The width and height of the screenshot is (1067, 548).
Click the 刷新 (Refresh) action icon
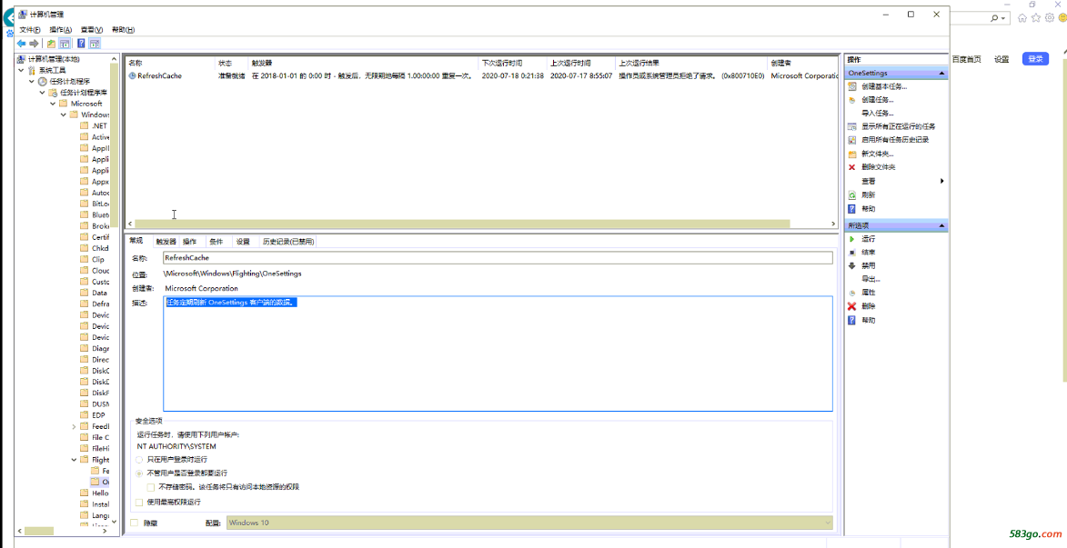click(852, 194)
